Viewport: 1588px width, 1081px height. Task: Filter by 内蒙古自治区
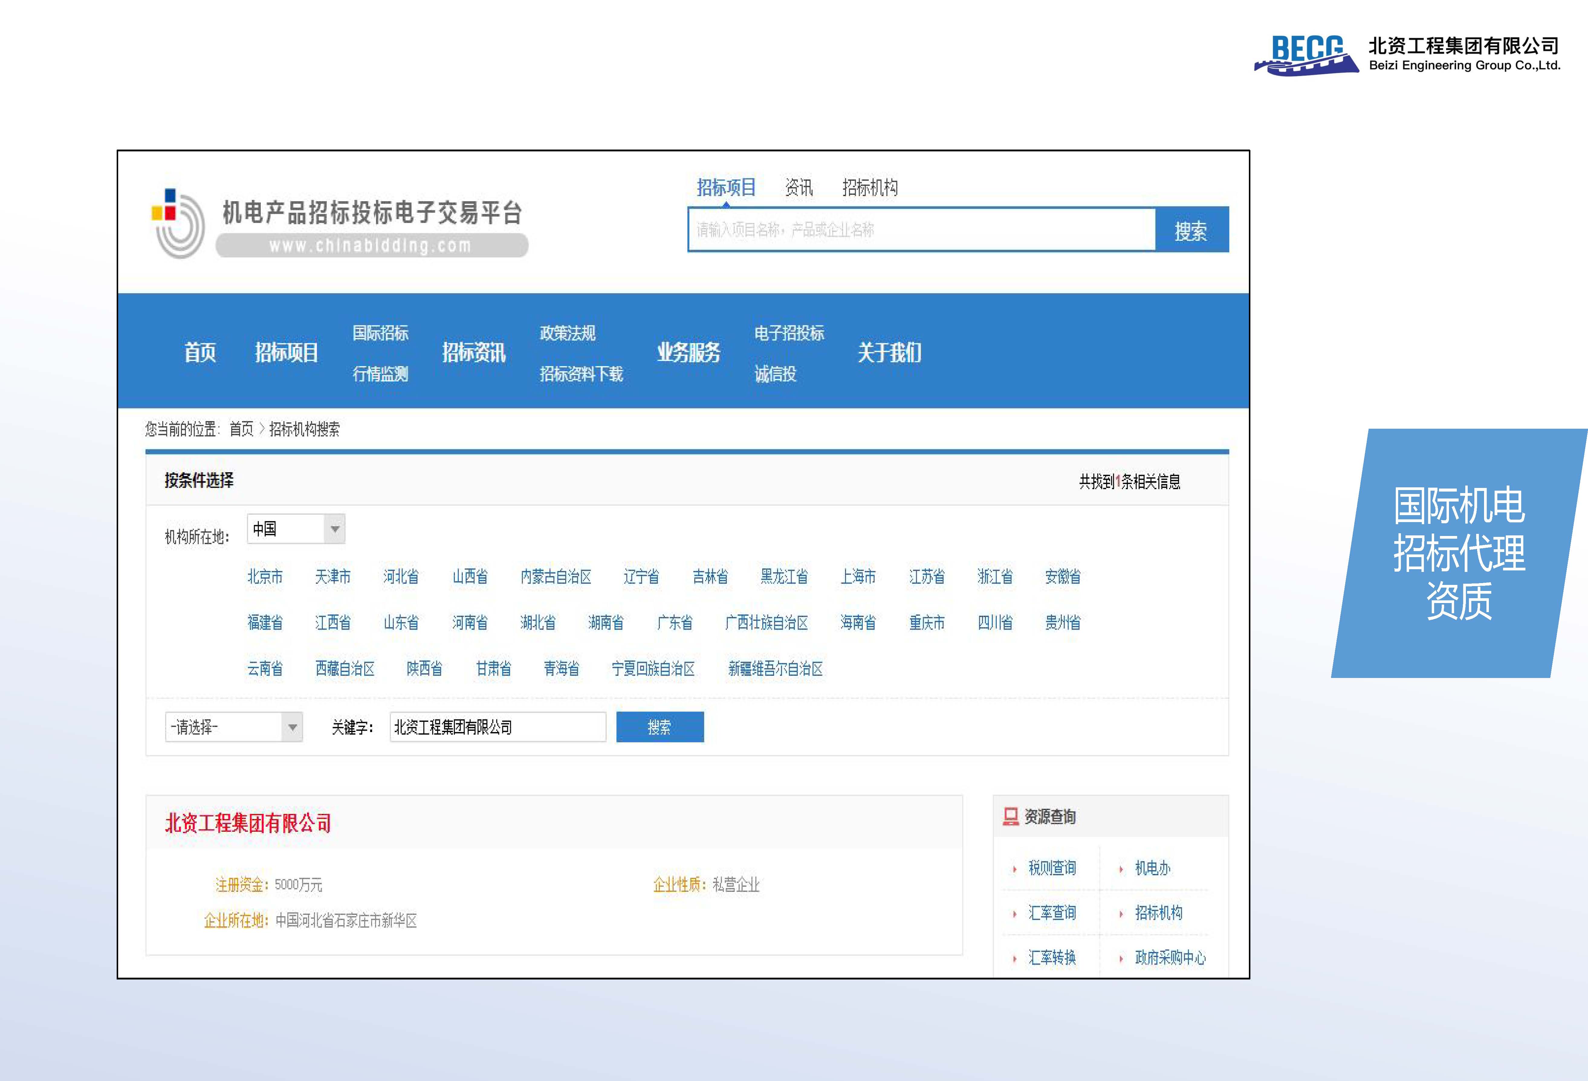click(x=556, y=576)
